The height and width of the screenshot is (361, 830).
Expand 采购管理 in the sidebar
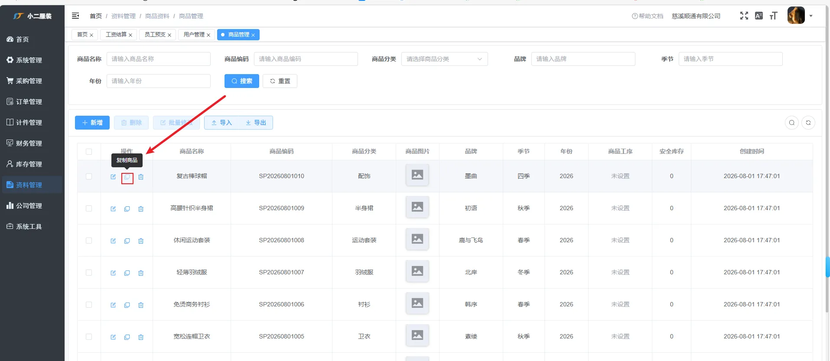(32, 81)
